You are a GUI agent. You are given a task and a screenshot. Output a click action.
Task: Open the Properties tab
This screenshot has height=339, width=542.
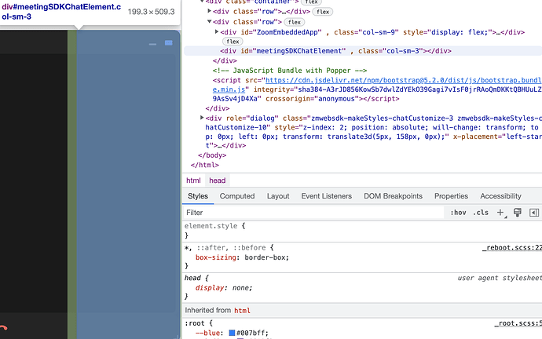point(451,196)
